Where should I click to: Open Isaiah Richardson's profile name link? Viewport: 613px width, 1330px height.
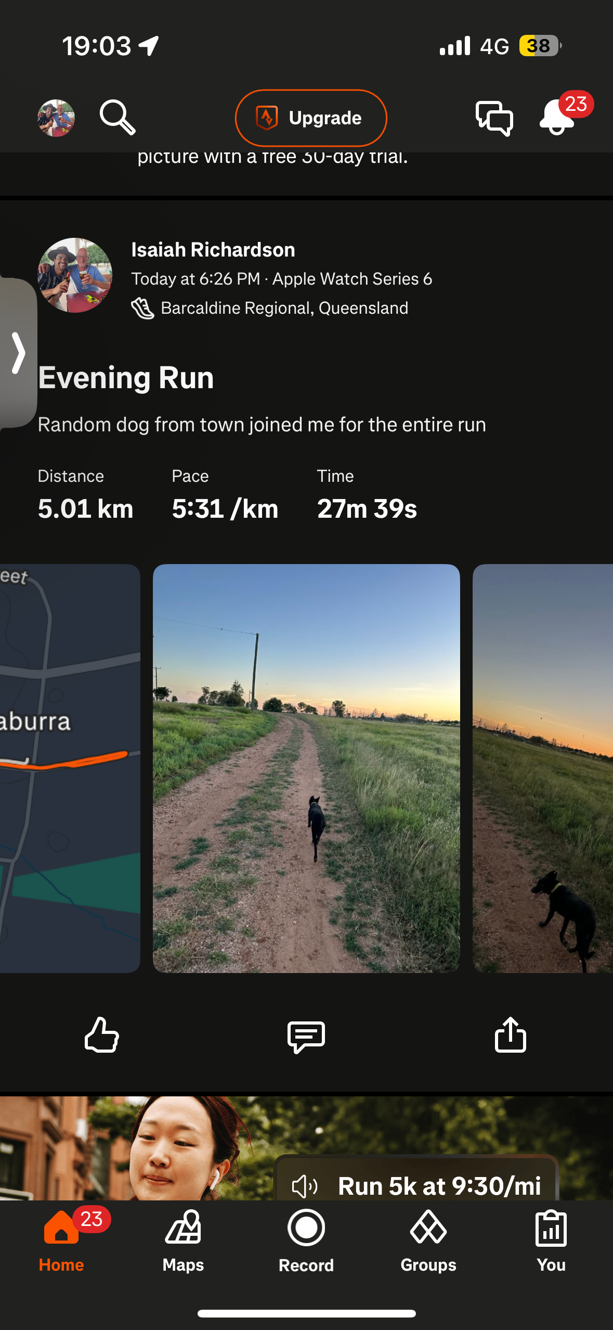click(x=213, y=250)
